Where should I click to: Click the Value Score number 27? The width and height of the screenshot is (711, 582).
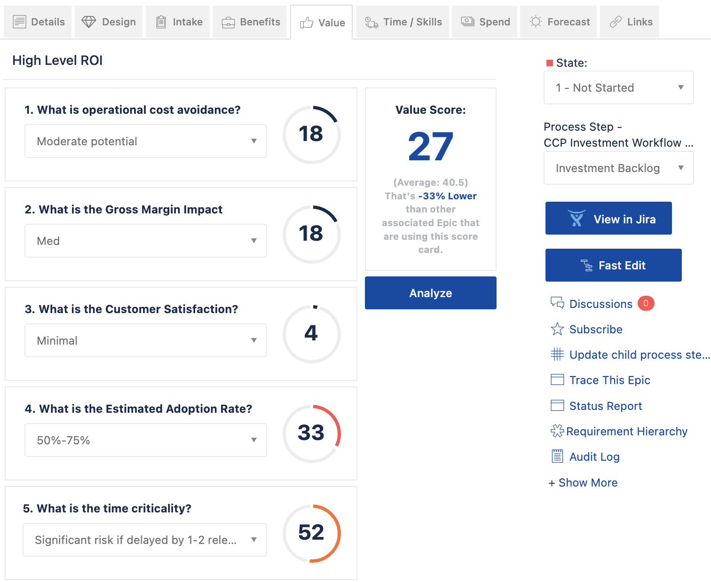coord(431,147)
